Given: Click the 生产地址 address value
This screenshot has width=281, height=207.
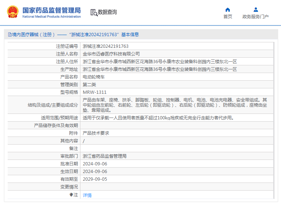Looking at the screenshot, I should pyautogui.click(x=160, y=69).
